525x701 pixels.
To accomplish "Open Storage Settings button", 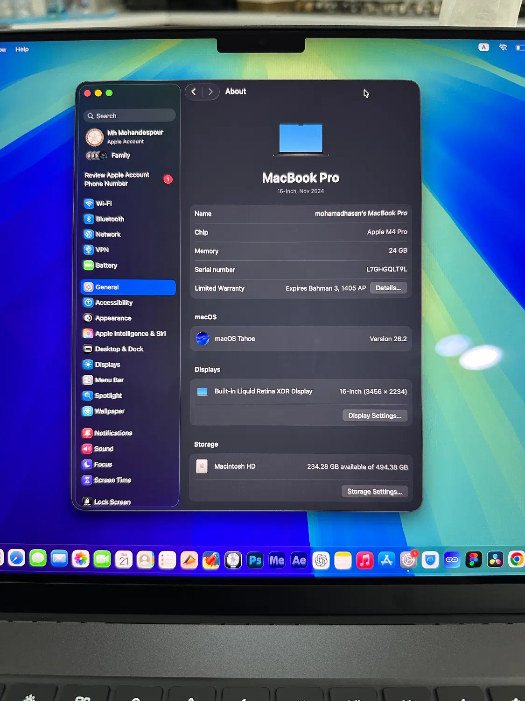I will pos(375,491).
